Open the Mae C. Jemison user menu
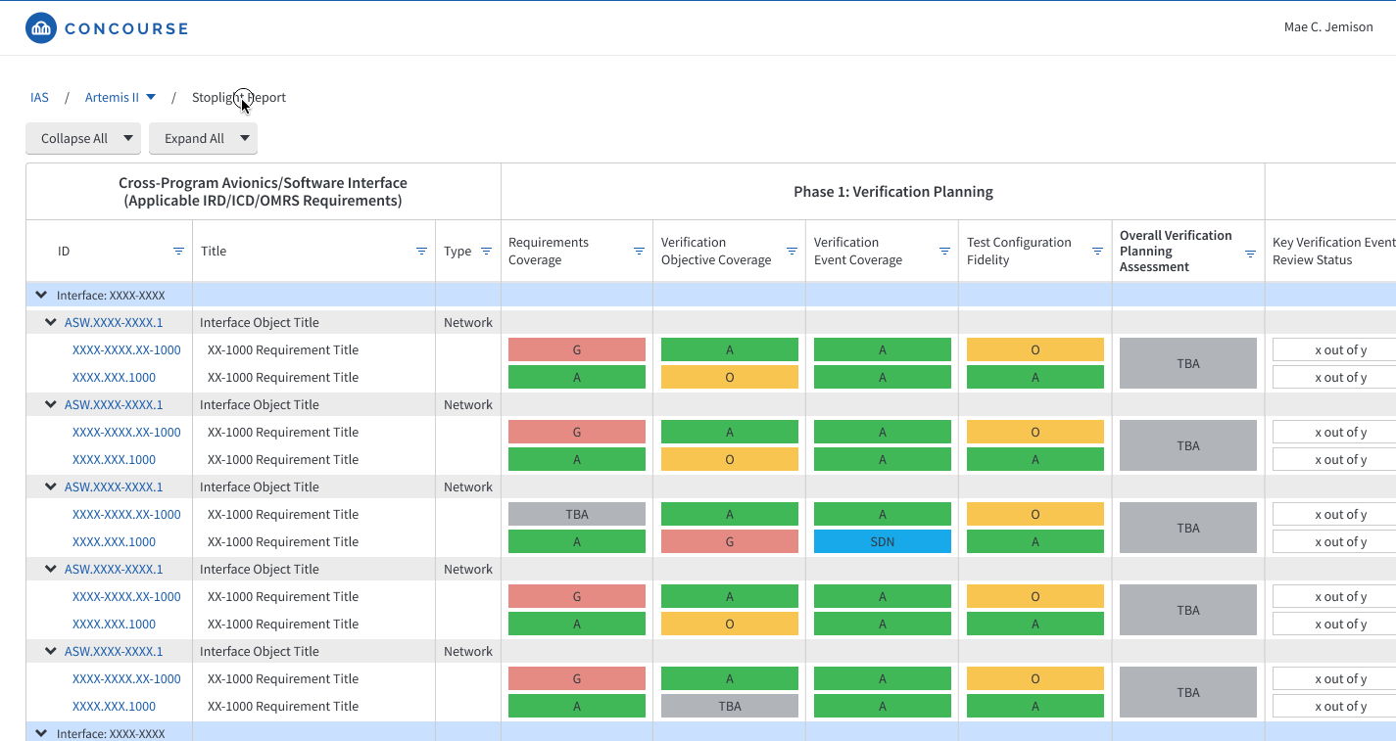 (x=1328, y=27)
